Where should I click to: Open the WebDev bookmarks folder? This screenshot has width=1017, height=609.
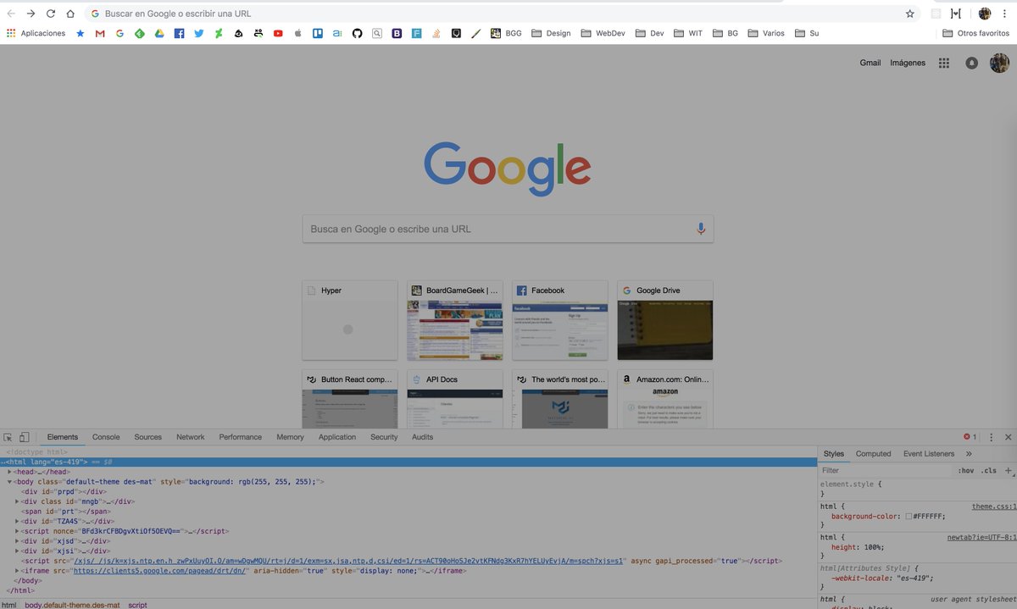603,34
